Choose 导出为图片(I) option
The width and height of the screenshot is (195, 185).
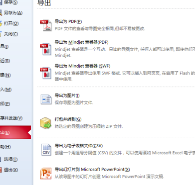pyautogui.click(x=67, y=95)
